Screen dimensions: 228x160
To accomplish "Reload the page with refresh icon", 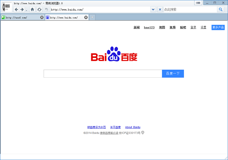I will pyautogui.click(x=39, y=10).
